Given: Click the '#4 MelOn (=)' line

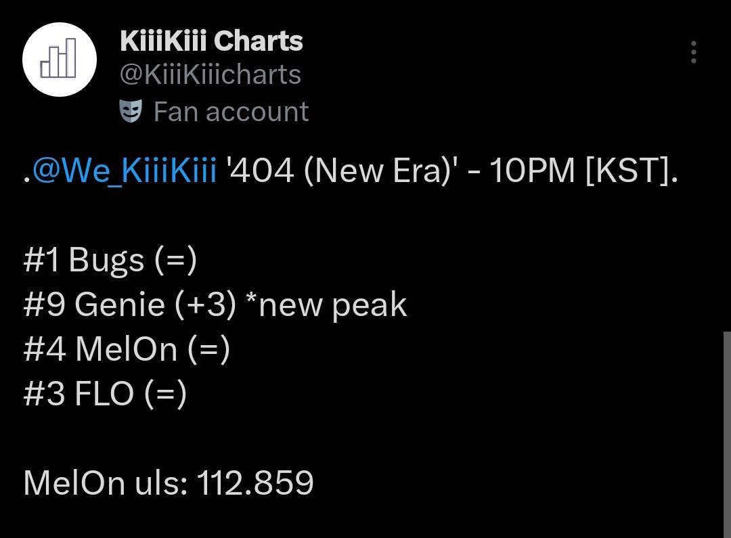Looking at the screenshot, I should [x=127, y=350].
